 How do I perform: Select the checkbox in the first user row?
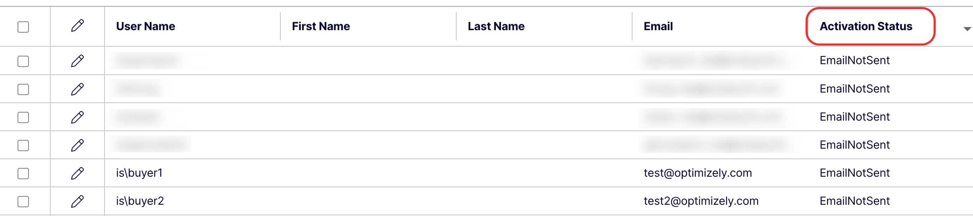pyautogui.click(x=23, y=61)
